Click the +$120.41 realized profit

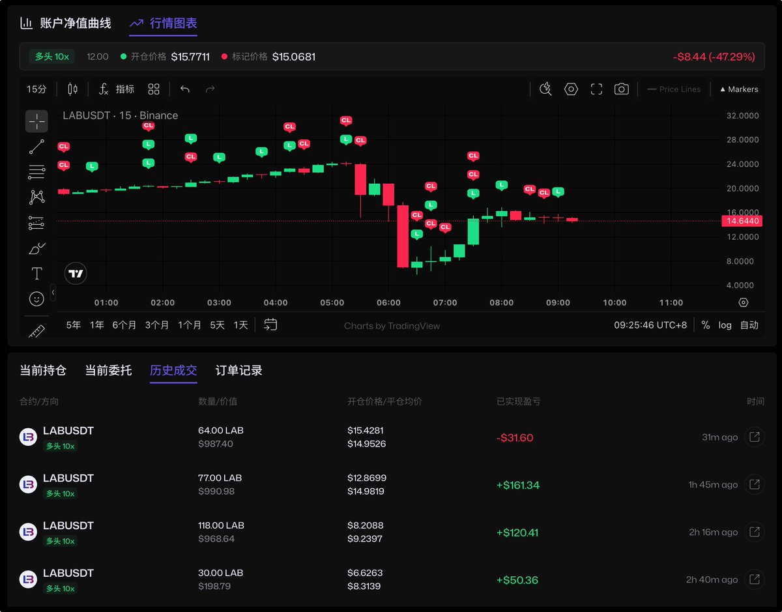517,532
